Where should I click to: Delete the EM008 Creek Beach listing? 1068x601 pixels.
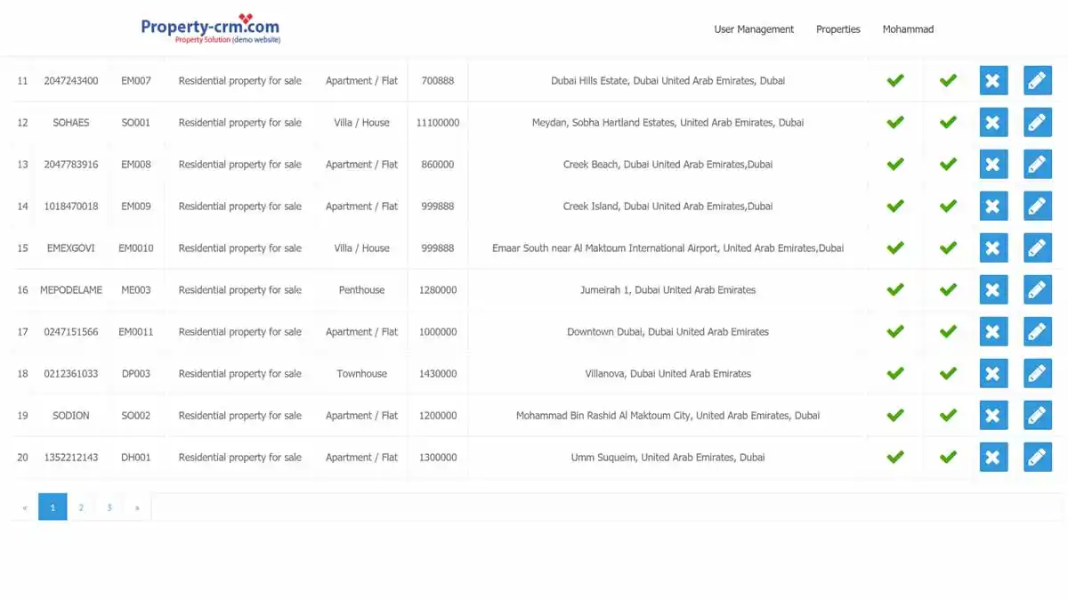click(993, 165)
